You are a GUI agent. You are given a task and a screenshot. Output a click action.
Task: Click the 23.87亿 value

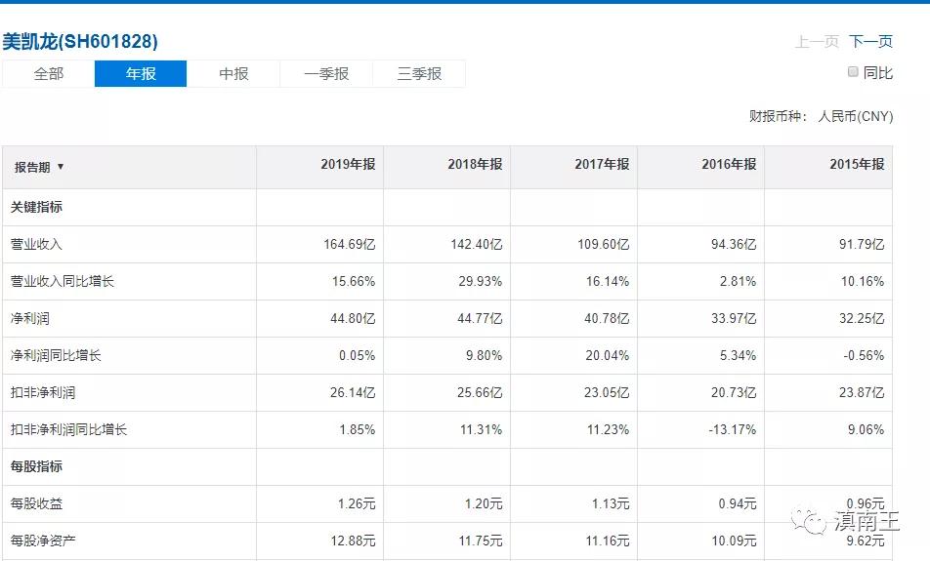click(x=862, y=392)
